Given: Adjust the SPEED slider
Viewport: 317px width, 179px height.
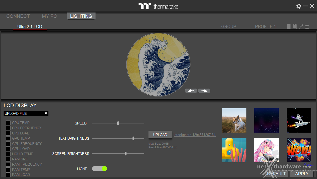Looking at the screenshot, I should [x=118, y=123].
